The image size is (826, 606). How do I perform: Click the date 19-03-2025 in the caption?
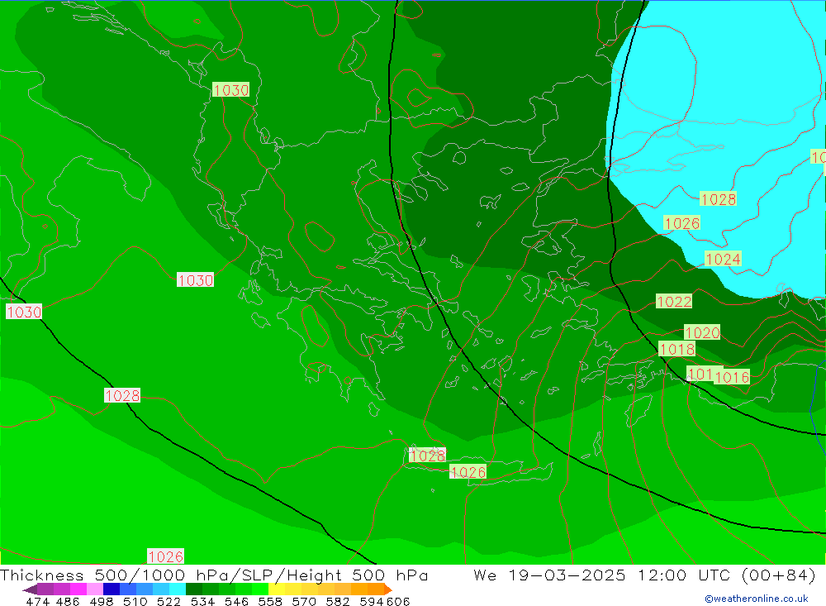point(567,575)
